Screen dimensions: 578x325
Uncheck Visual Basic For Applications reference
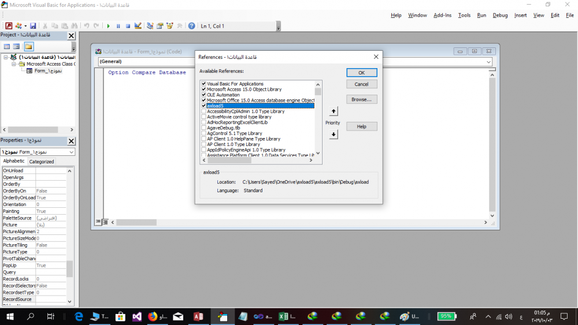coord(204,84)
